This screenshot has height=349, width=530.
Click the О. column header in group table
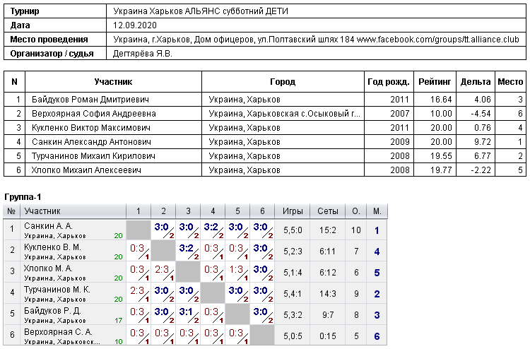click(356, 211)
